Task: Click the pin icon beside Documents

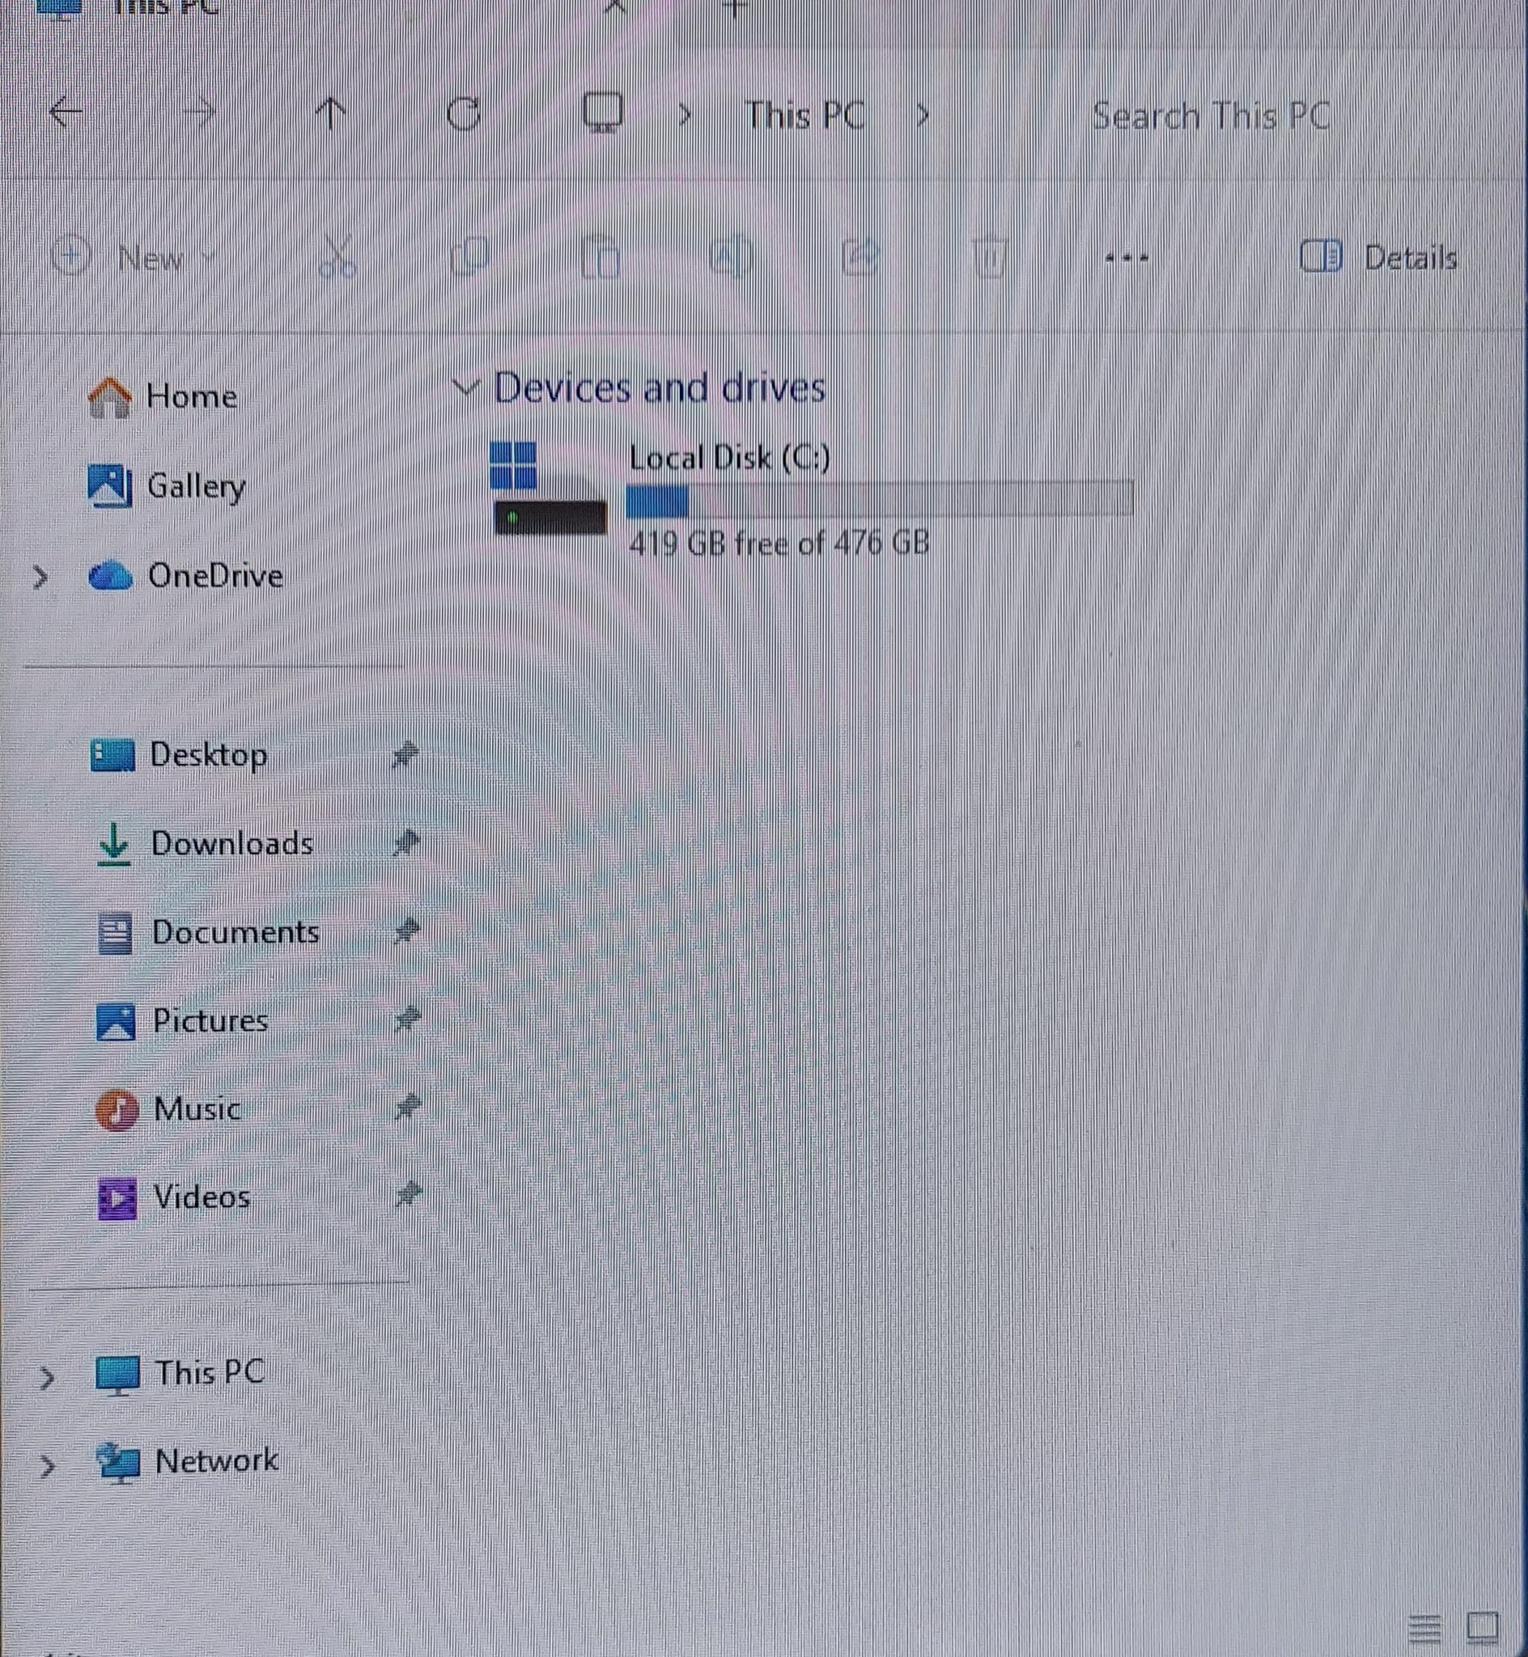Action: pos(406,932)
